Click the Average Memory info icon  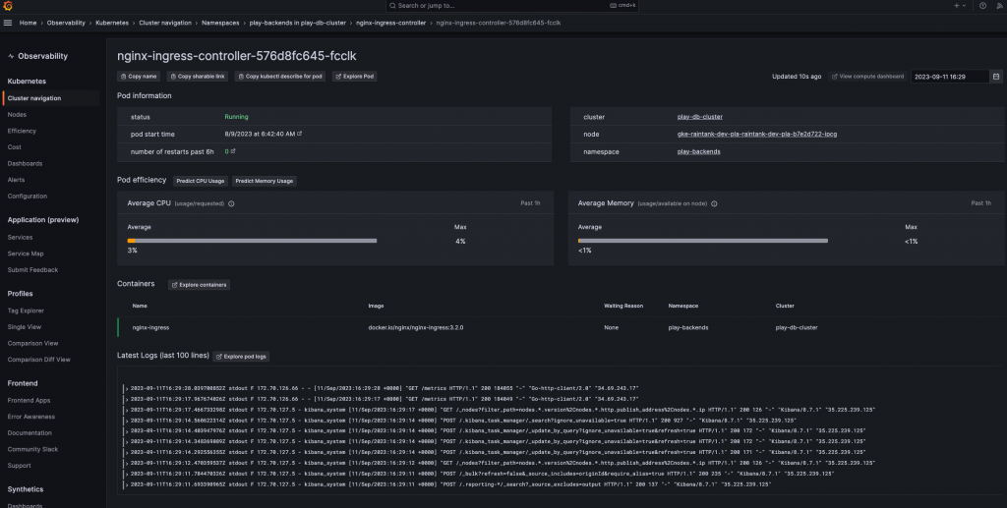tap(714, 204)
